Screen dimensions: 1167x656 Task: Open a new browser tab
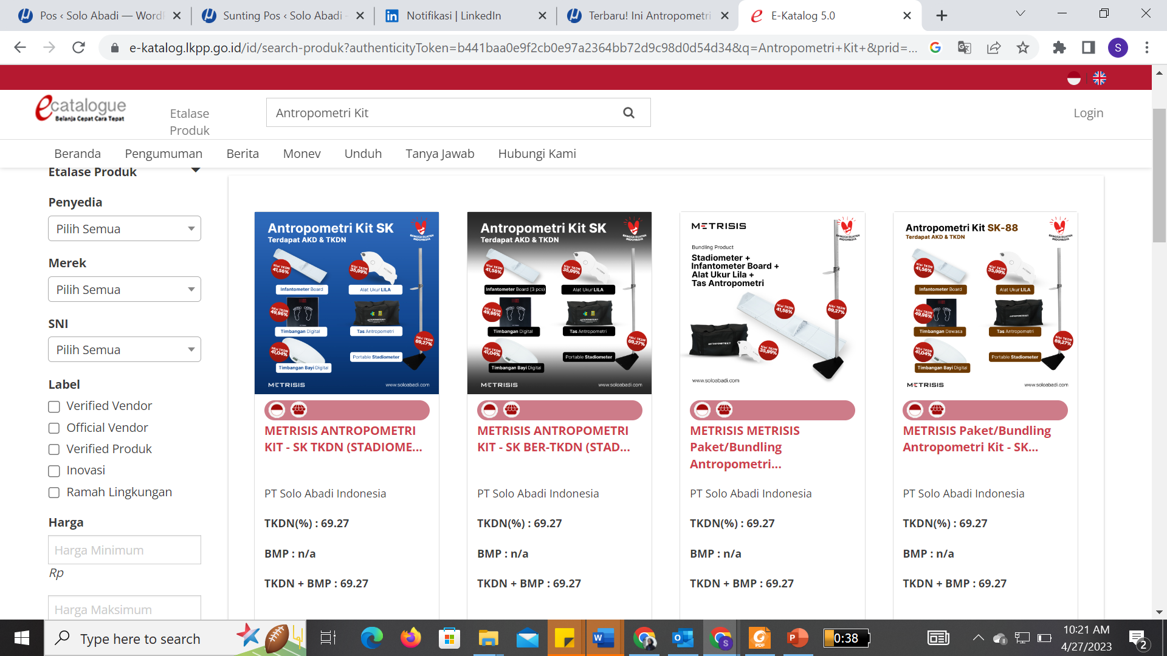click(942, 16)
